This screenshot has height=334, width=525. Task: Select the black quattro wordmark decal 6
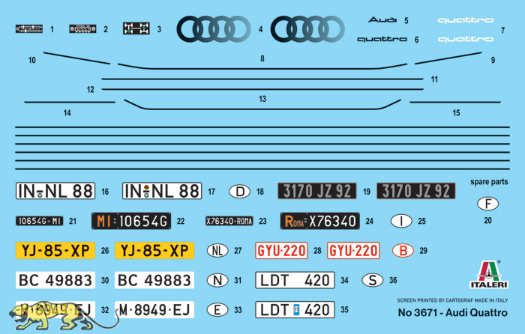coord(382,40)
